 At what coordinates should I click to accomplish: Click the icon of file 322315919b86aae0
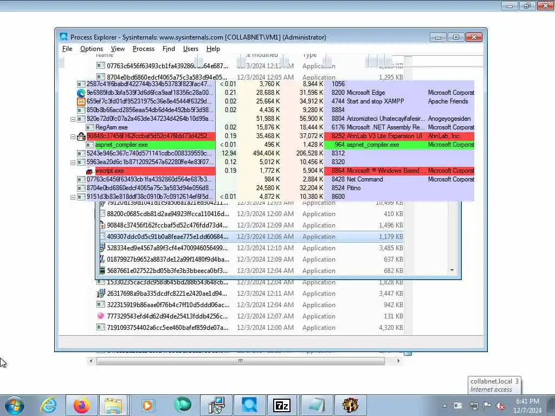click(100, 304)
